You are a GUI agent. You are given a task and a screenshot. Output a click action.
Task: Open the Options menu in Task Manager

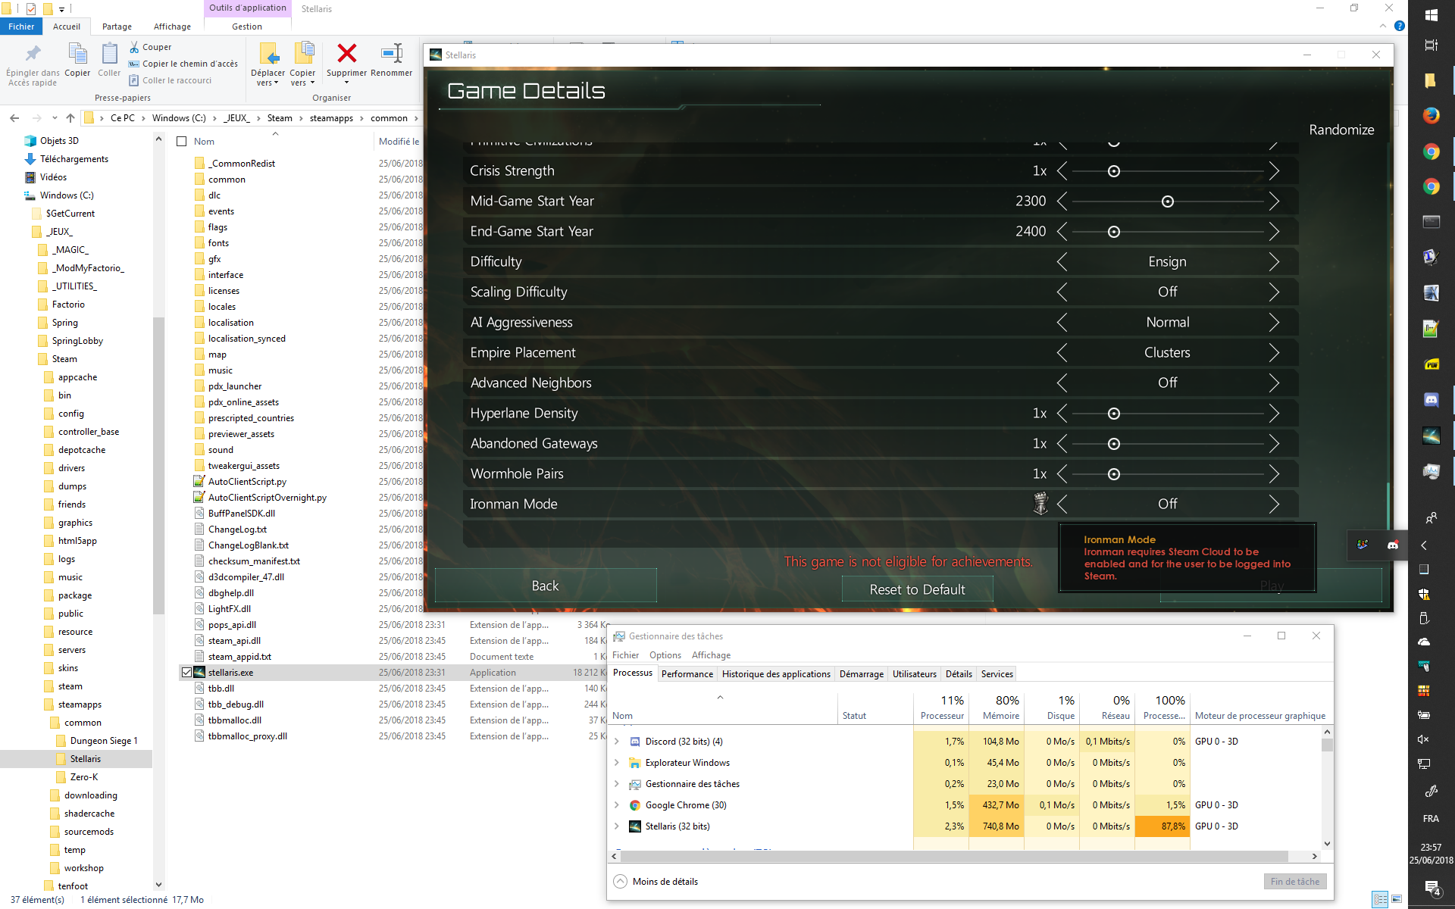click(665, 655)
